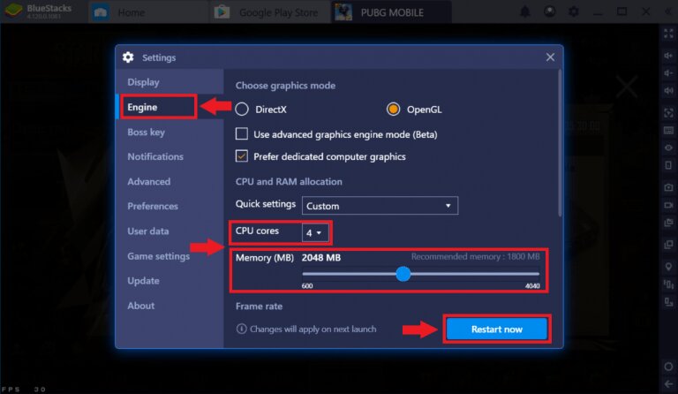
Task: Click the volume down sidebar icon
Action: (668, 73)
